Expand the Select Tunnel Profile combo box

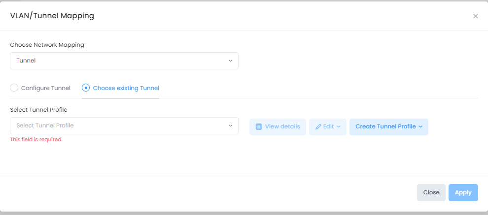pyautogui.click(x=124, y=125)
